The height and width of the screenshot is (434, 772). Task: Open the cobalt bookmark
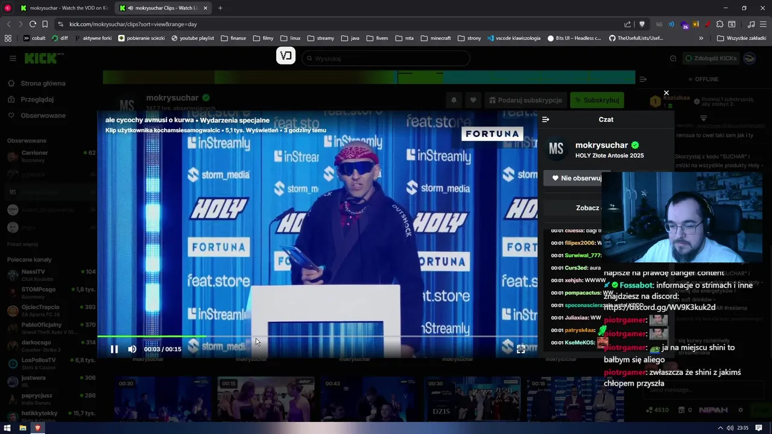point(34,38)
